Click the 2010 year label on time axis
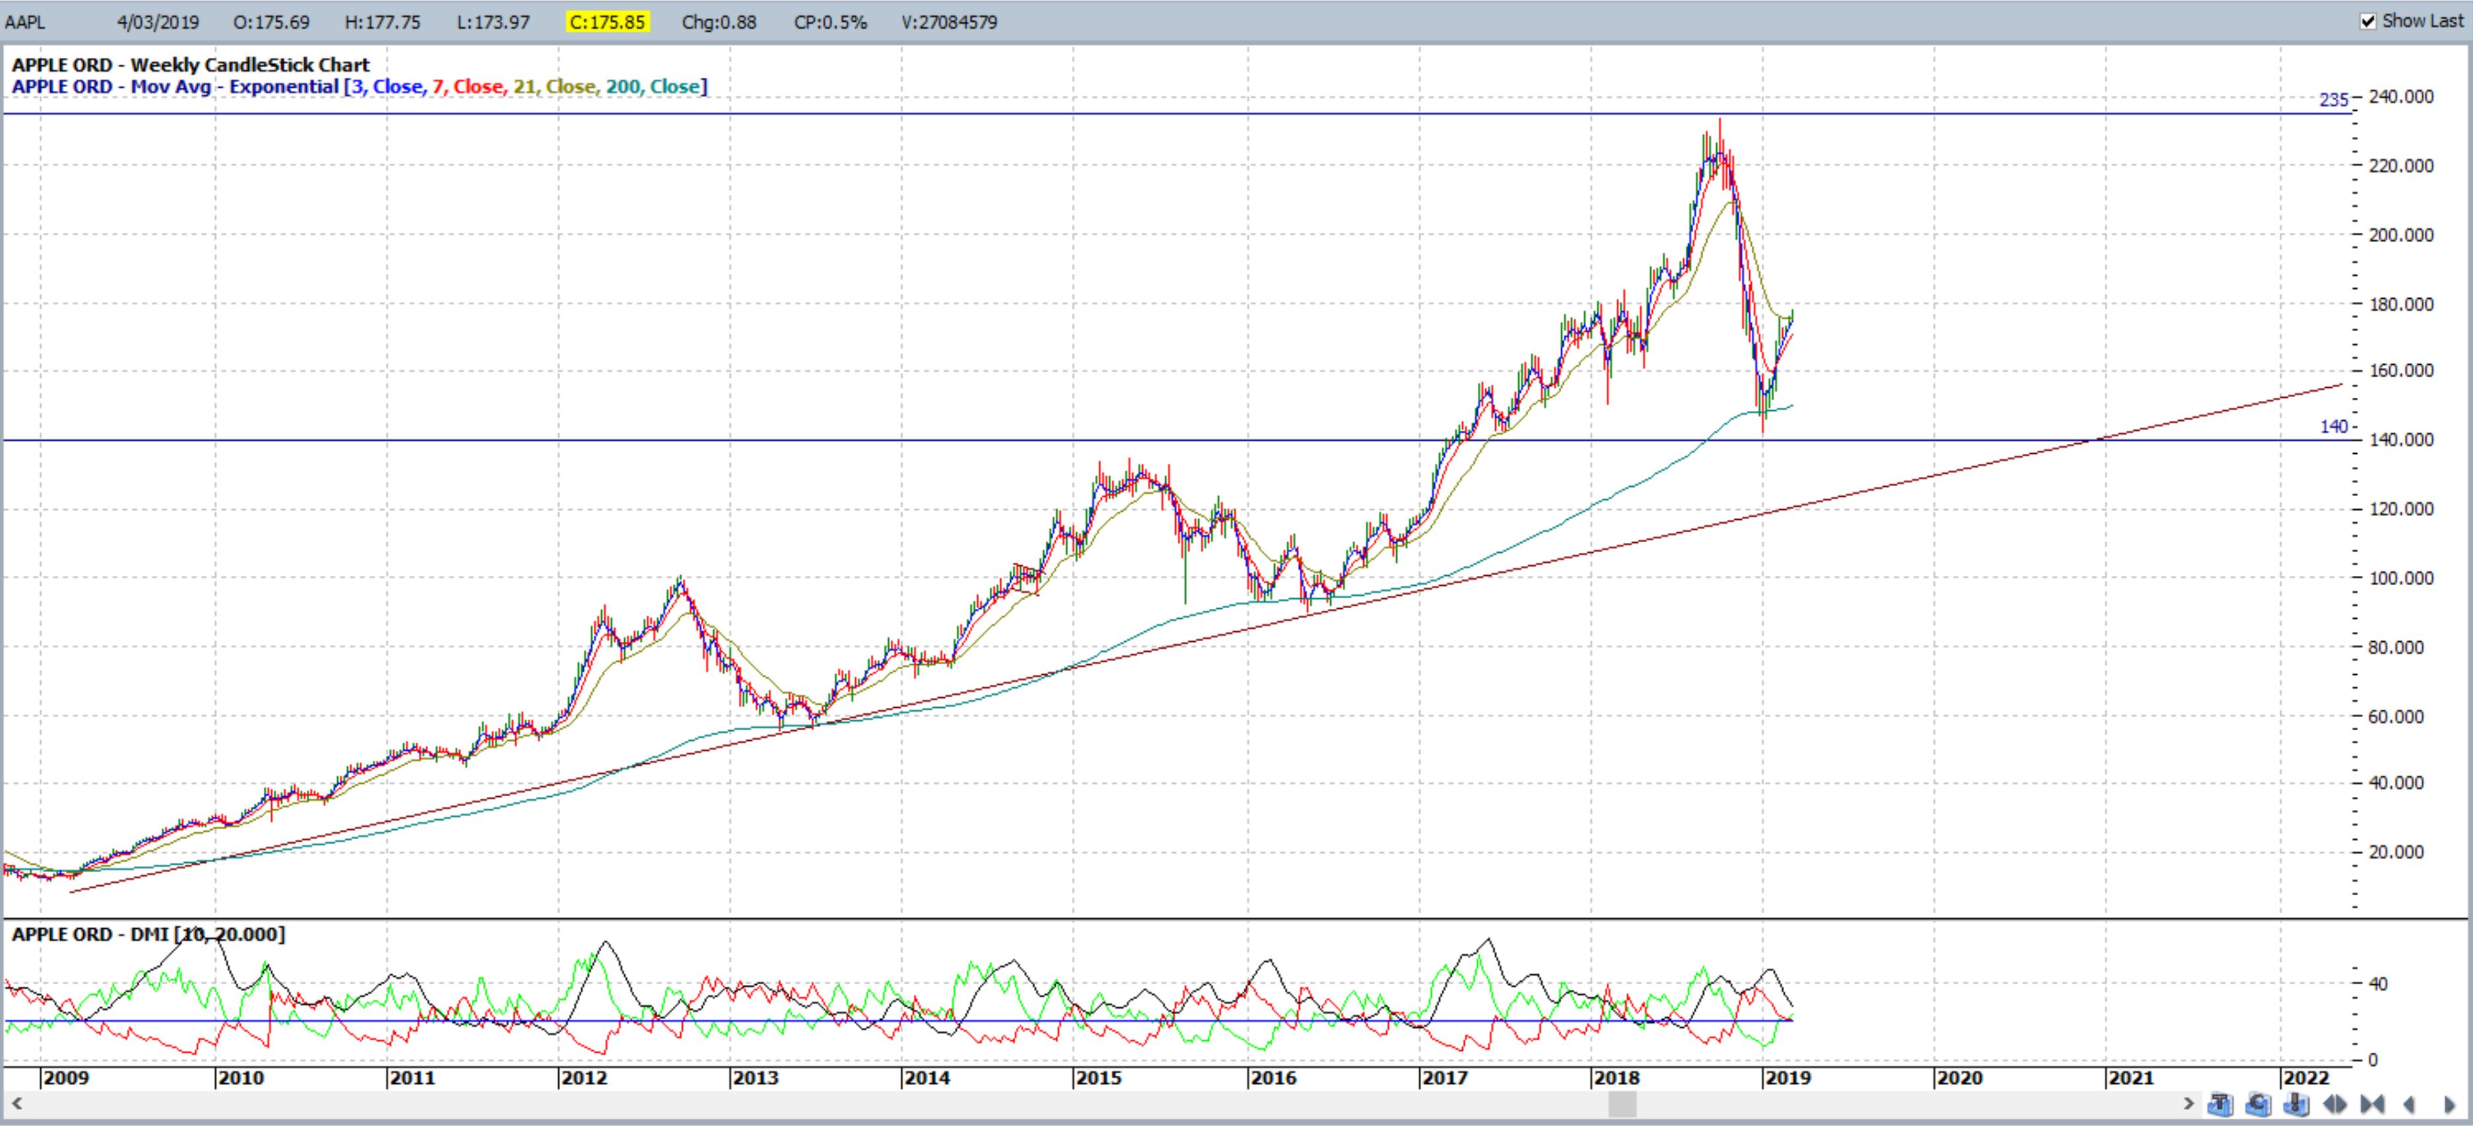Screen dimensions: 2473x1126 240,1078
